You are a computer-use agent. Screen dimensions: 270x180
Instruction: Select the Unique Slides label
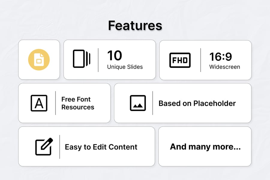point(125,67)
